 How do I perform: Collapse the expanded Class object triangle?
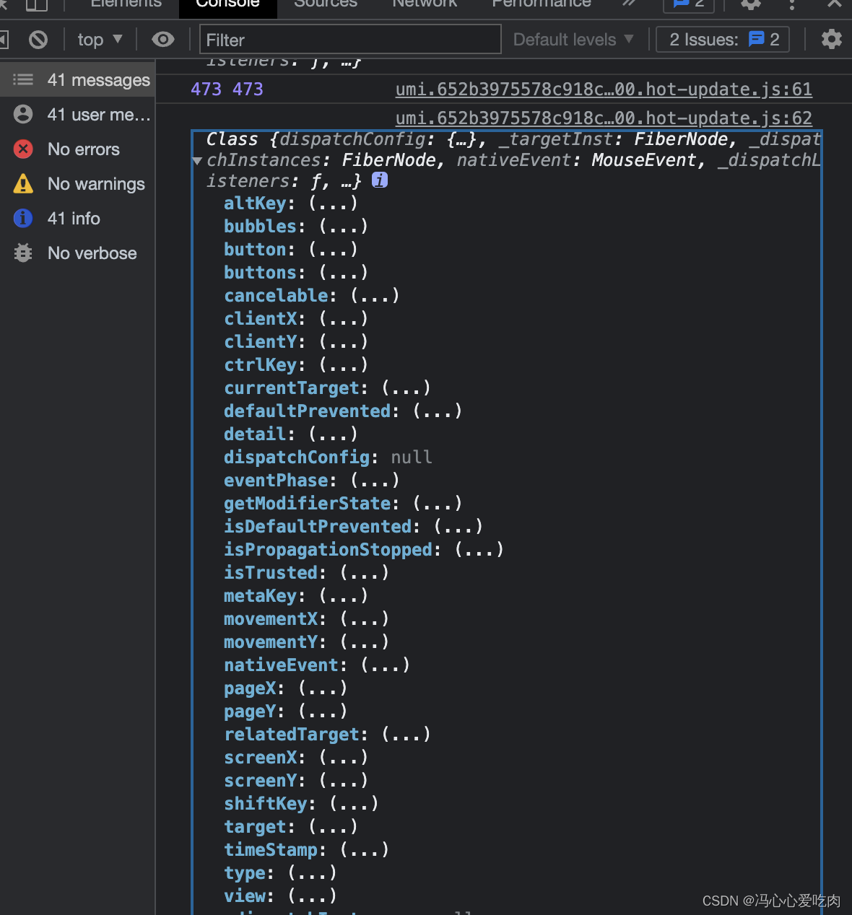(x=196, y=161)
